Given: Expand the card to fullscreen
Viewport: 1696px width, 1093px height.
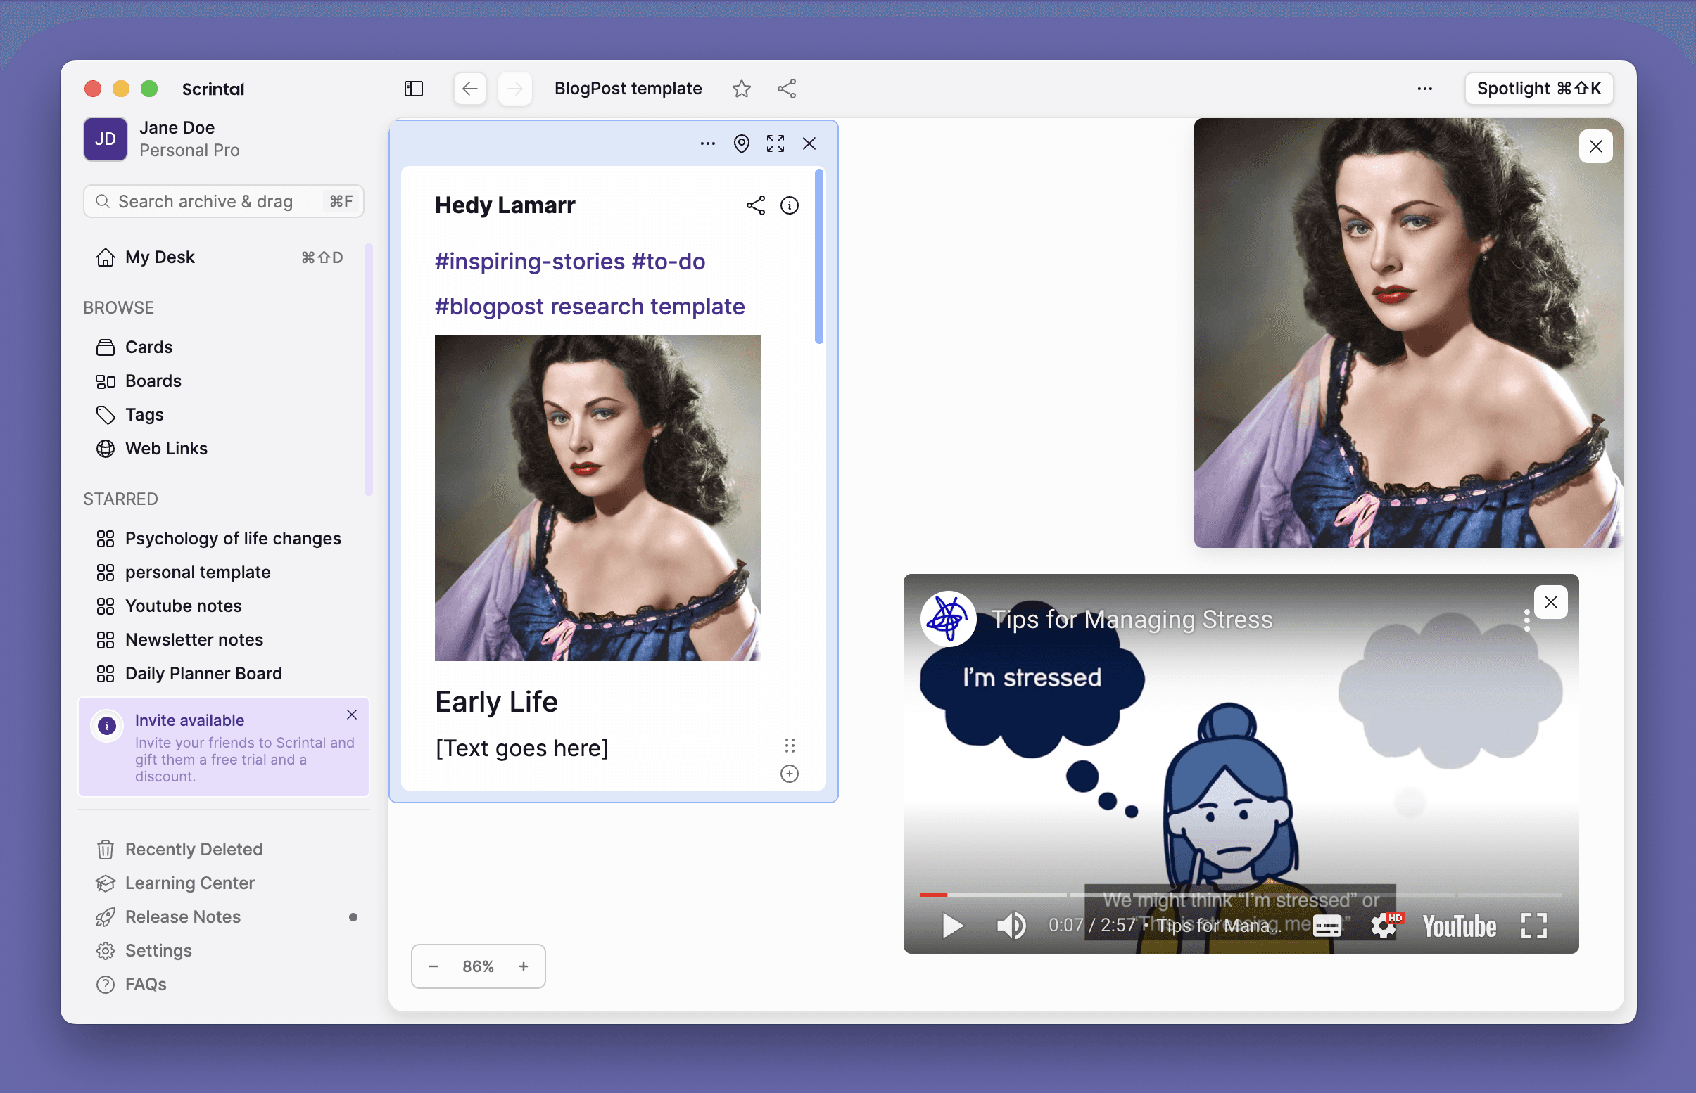Looking at the screenshot, I should pos(776,144).
